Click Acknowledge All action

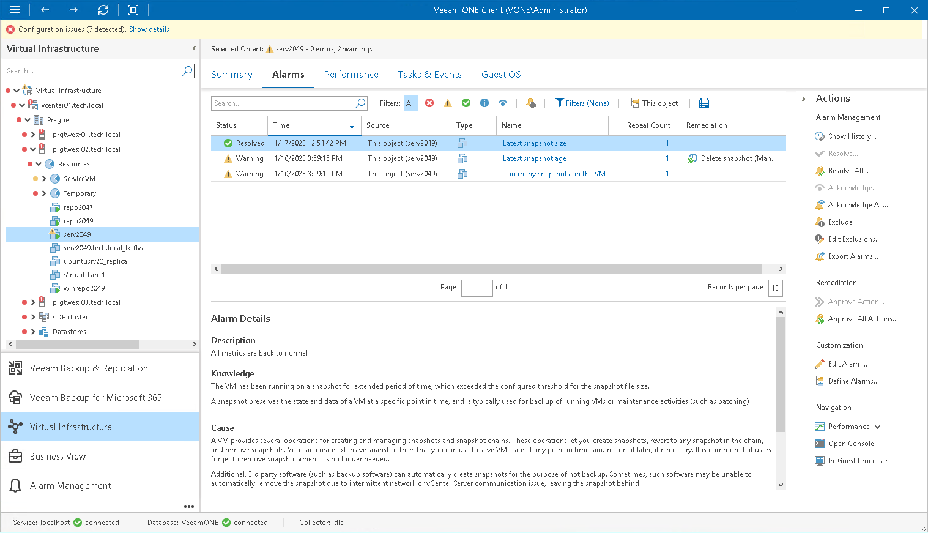click(x=852, y=205)
